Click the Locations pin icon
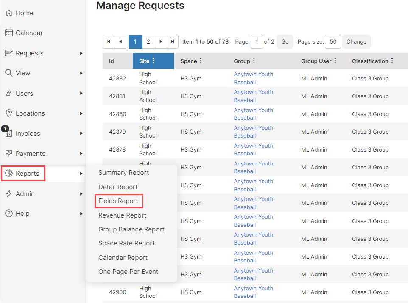Image resolution: width=408 pixels, height=303 pixels. (9, 113)
